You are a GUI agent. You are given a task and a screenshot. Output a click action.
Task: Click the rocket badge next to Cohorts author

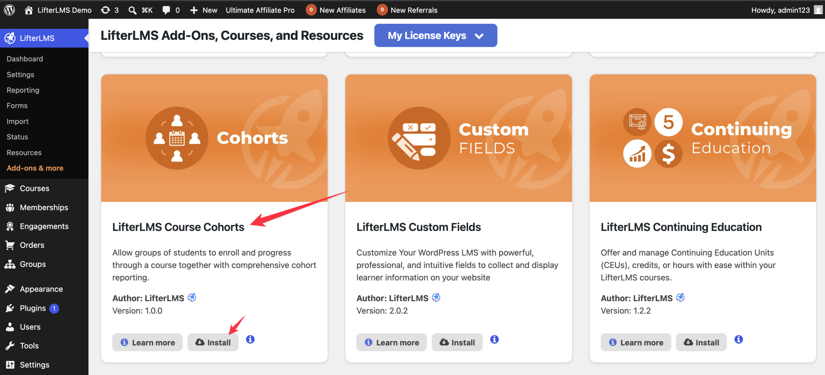pyautogui.click(x=192, y=297)
